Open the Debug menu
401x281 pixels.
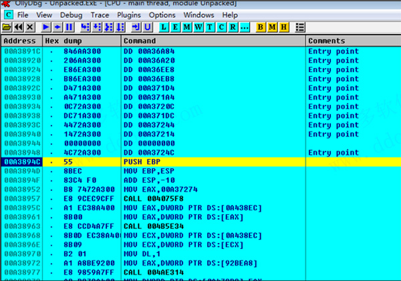coord(71,15)
